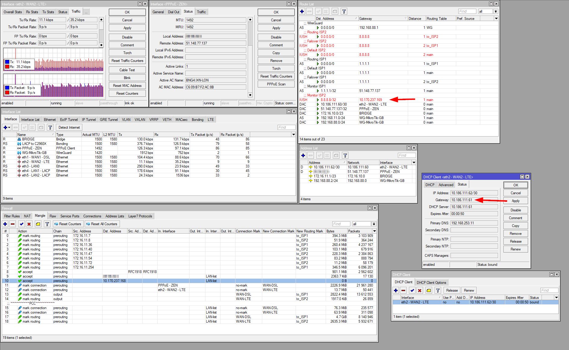
Task: Expand the Firewall 'all' chain dropdown
Action: (374, 224)
